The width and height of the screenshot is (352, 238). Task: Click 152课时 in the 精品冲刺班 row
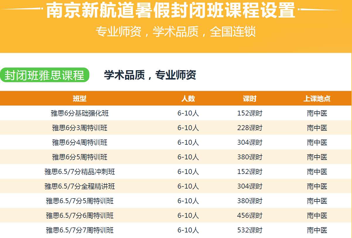[x=250, y=172]
